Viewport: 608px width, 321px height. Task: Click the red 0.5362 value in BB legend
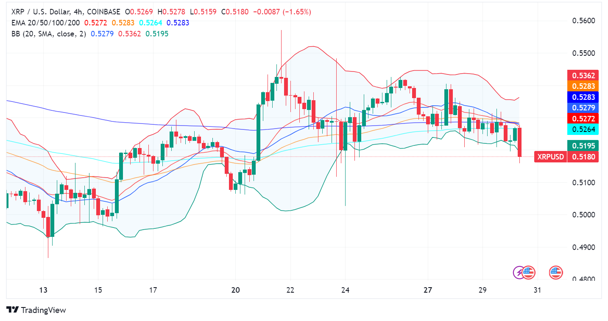pyautogui.click(x=129, y=34)
